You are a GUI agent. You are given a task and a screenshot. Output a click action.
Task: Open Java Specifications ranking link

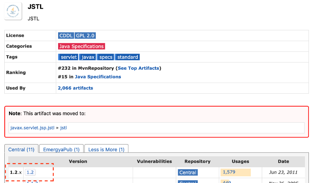pos(98,77)
